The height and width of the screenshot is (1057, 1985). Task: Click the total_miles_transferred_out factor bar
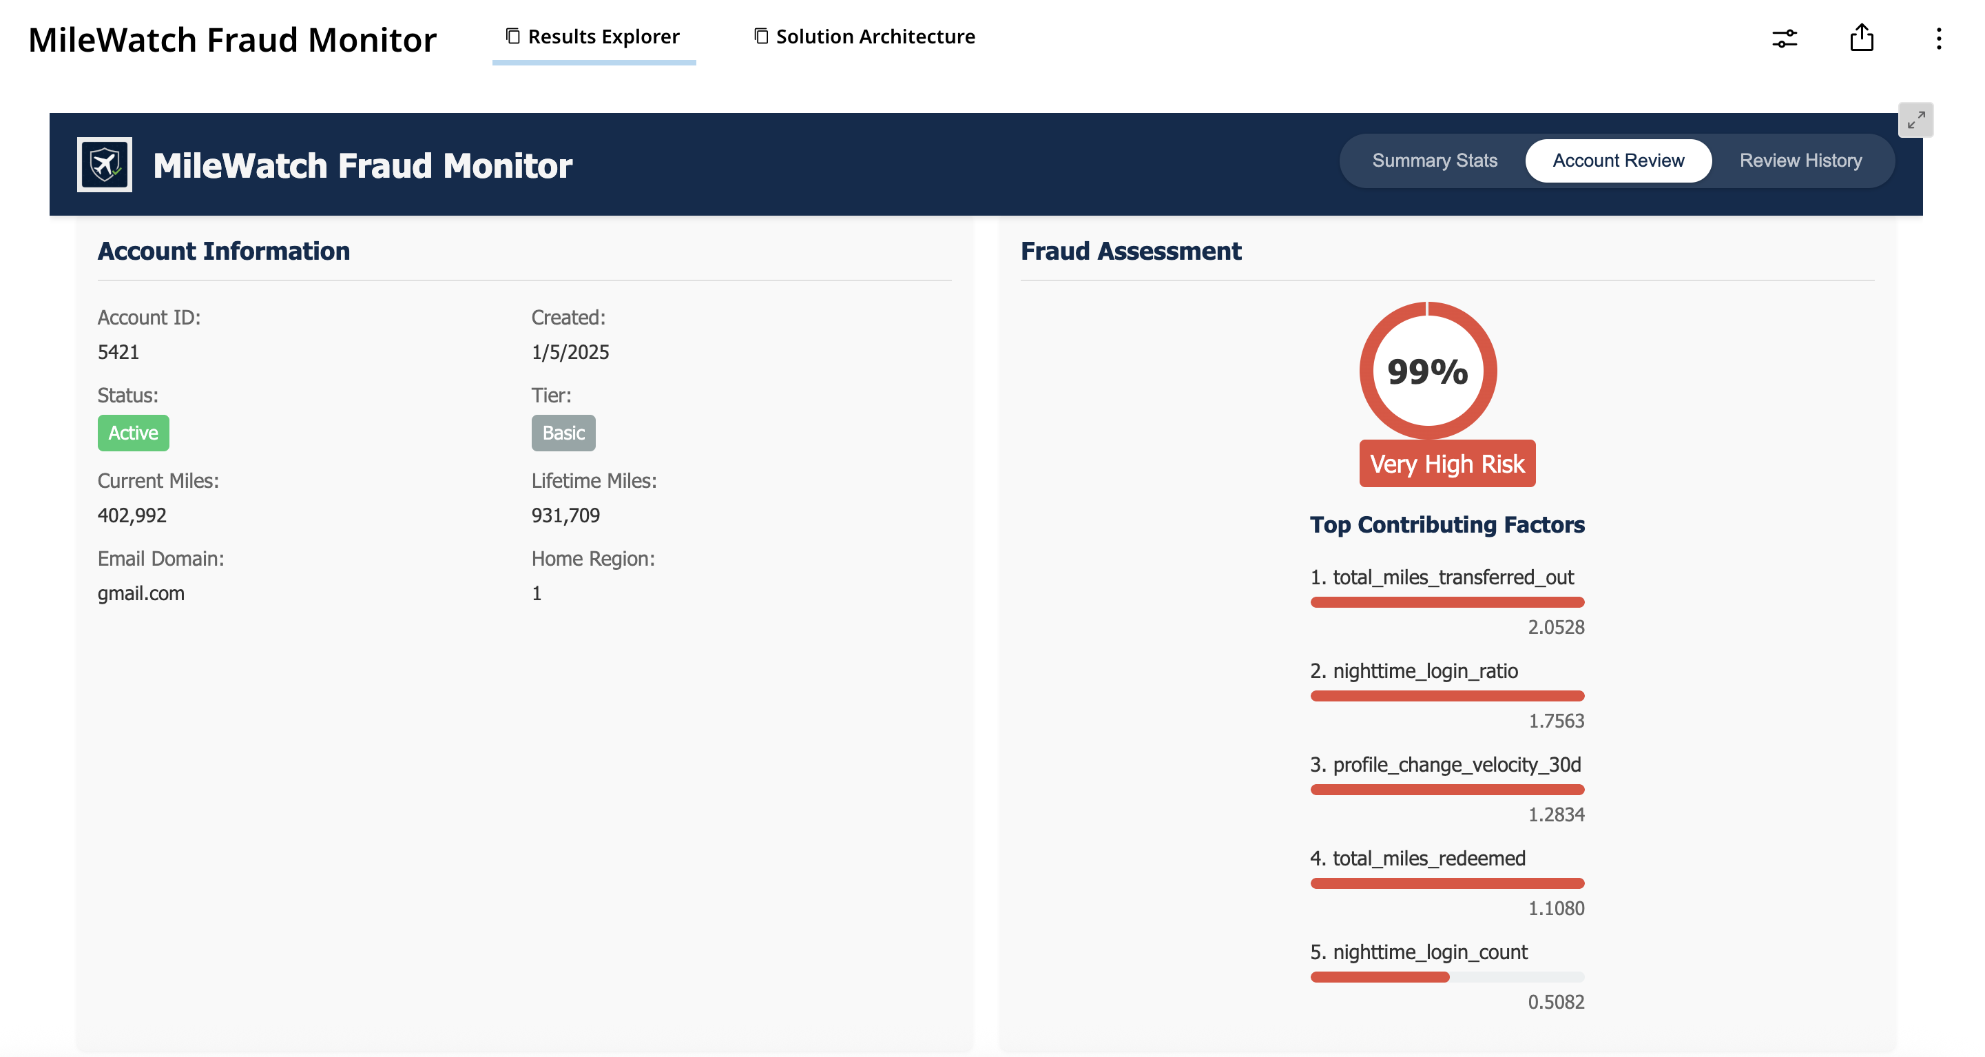[1447, 602]
